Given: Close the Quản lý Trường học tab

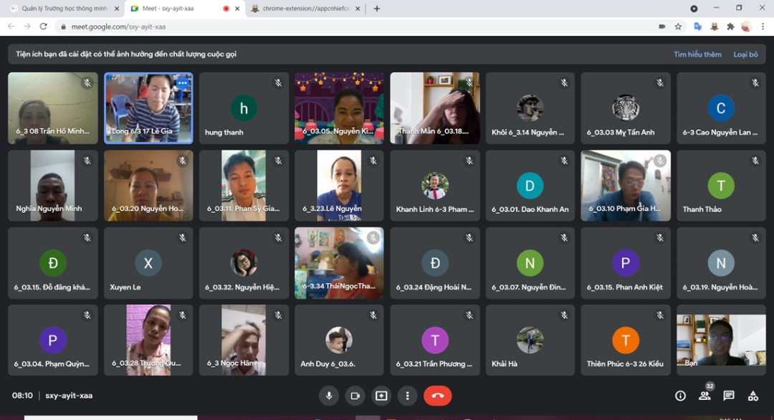Looking at the screenshot, I should tap(117, 9).
